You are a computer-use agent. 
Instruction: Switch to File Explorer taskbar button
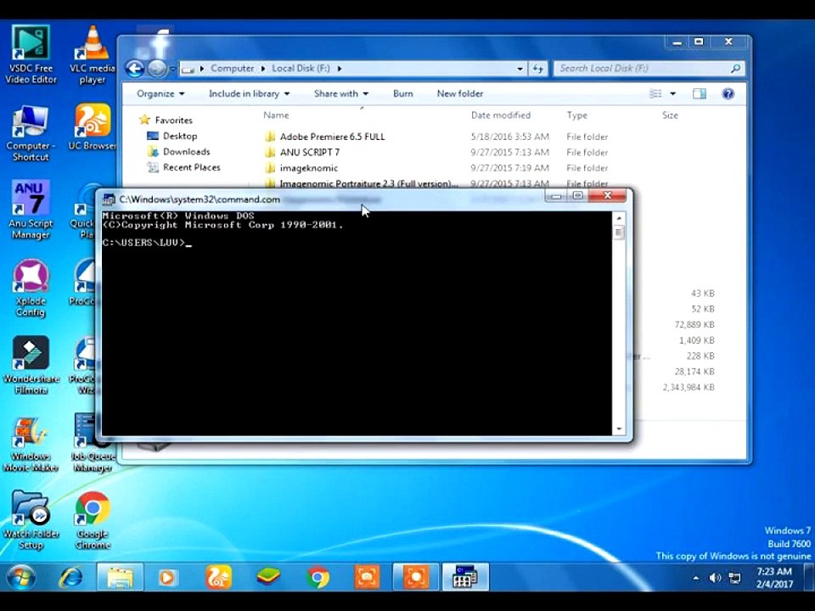pos(120,577)
